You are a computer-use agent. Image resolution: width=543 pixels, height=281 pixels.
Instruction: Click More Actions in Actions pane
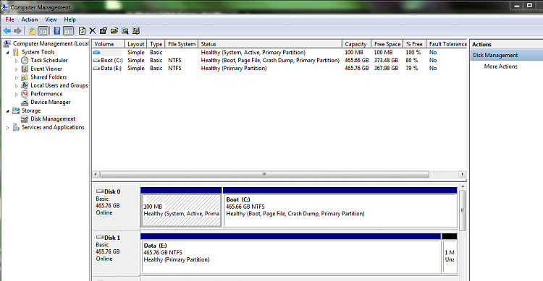point(501,66)
